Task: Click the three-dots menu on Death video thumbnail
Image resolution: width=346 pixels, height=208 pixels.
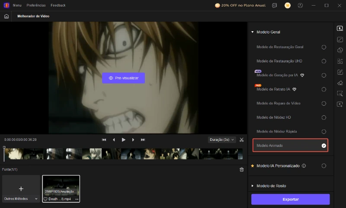Action: click(x=77, y=199)
